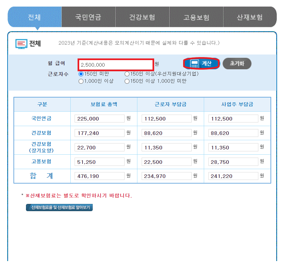This screenshot has width=284, height=264.
Task: Open the 건강보험 tab
Action: click(142, 17)
